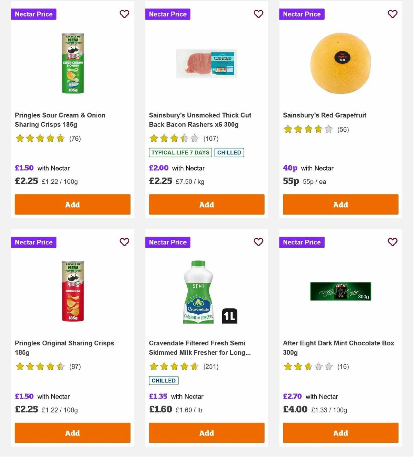The width and height of the screenshot is (414, 457).
Task: Favourite the Cravendale Filtered Semi Skimmed Milk
Action: (258, 242)
